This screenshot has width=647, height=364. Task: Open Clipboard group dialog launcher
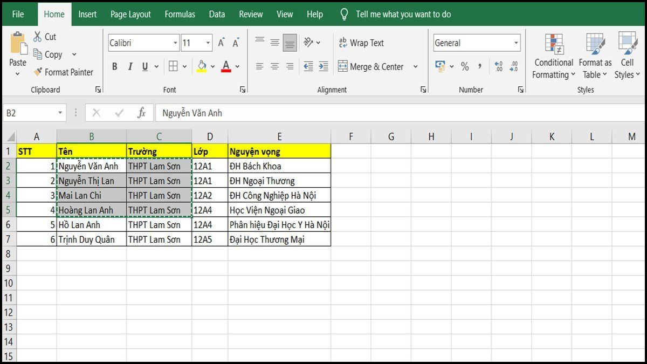[x=98, y=90]
